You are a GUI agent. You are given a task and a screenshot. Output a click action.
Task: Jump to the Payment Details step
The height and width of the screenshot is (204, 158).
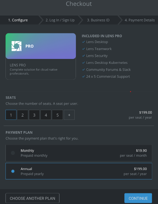coord(140,20)
